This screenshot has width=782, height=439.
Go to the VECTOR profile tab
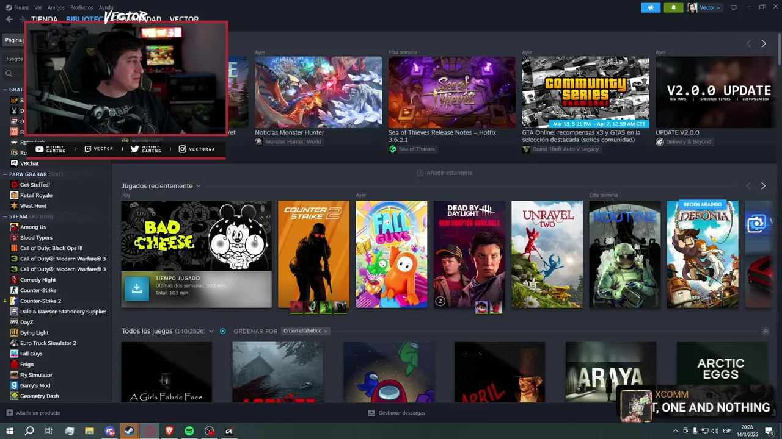184,19
